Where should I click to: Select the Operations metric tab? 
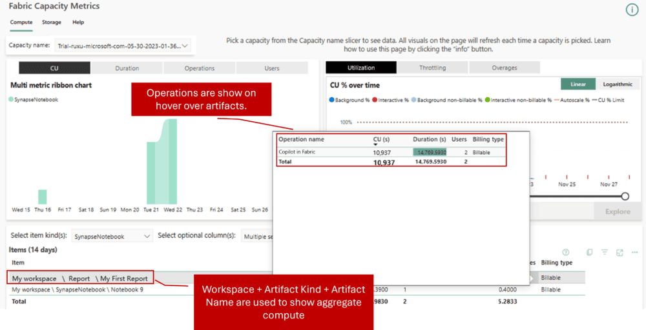click(200, 68)
